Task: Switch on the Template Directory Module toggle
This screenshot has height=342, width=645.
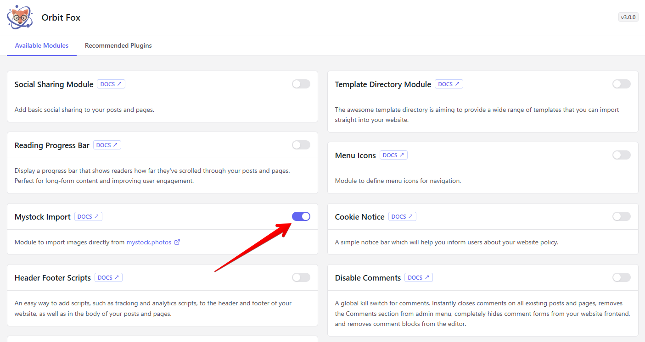Action: tap(622, 84)
